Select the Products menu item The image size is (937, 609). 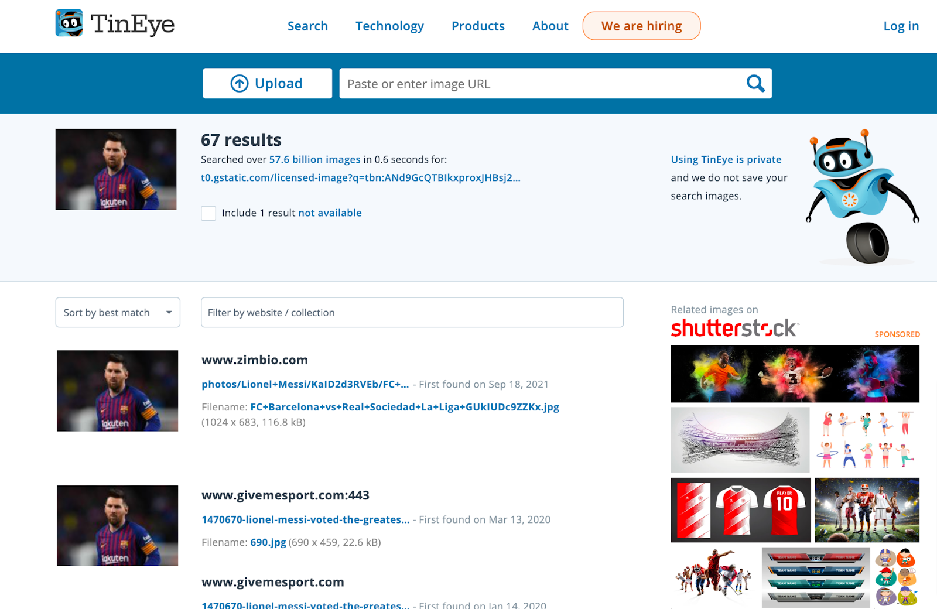pos(478,26)
